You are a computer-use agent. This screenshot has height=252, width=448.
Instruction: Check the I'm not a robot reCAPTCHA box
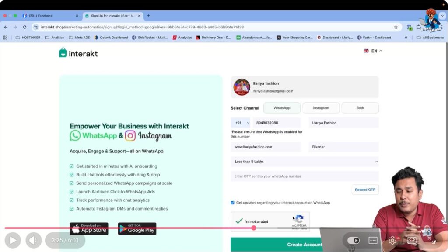(240, 221)
